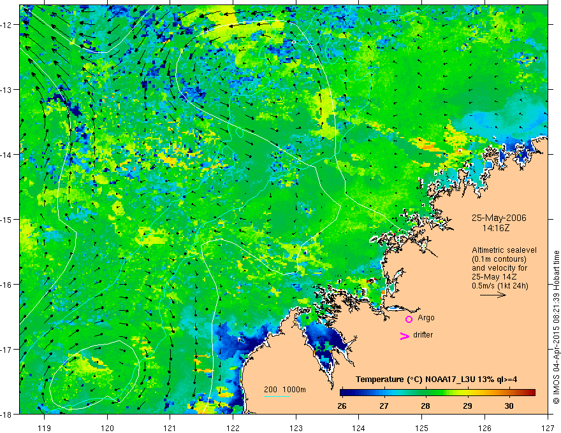Click the longitude axis label '122'

pos(233,428)
